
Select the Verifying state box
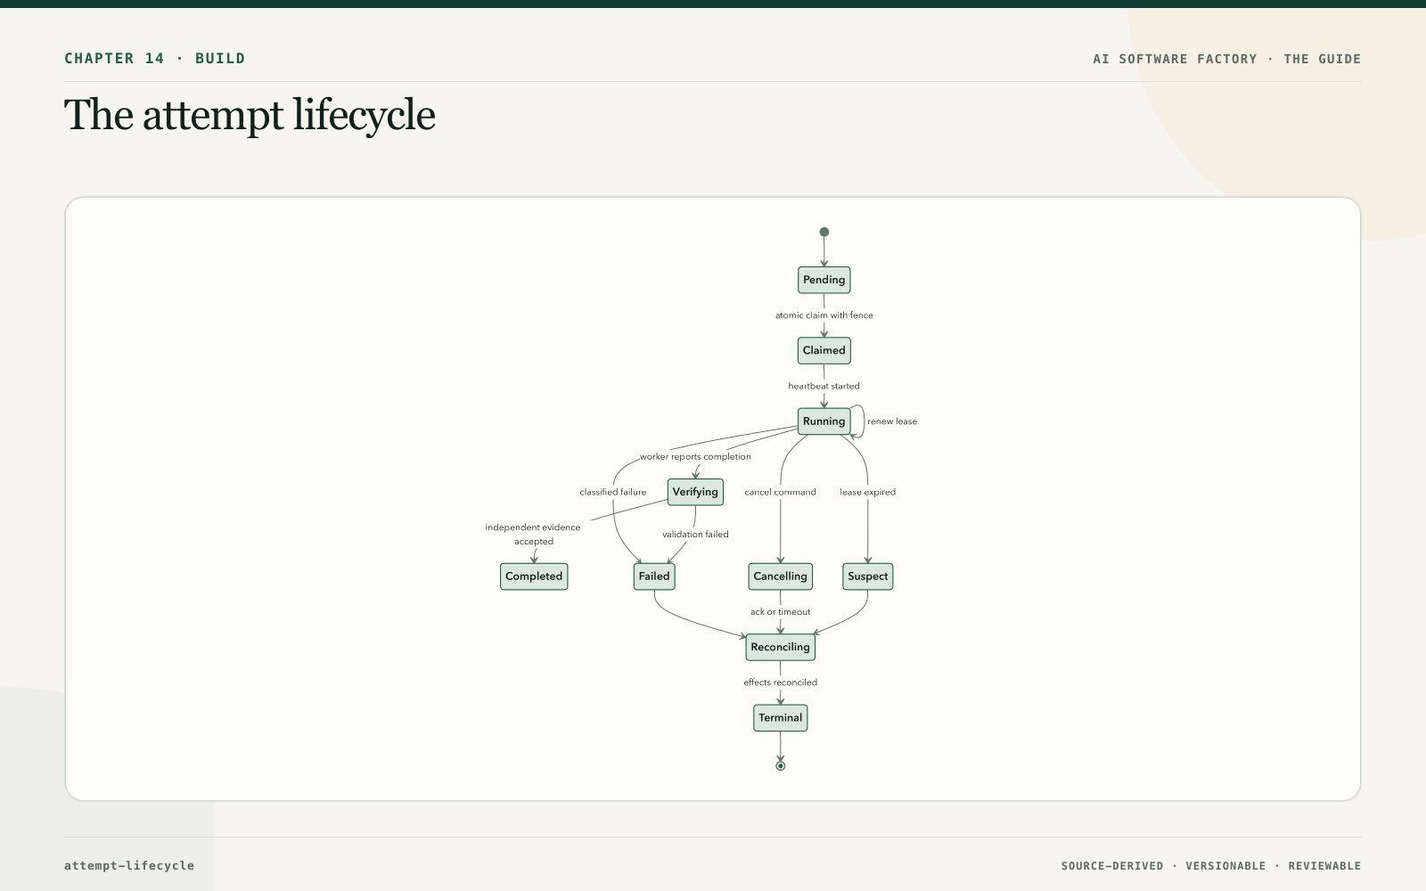pos(695,492)
